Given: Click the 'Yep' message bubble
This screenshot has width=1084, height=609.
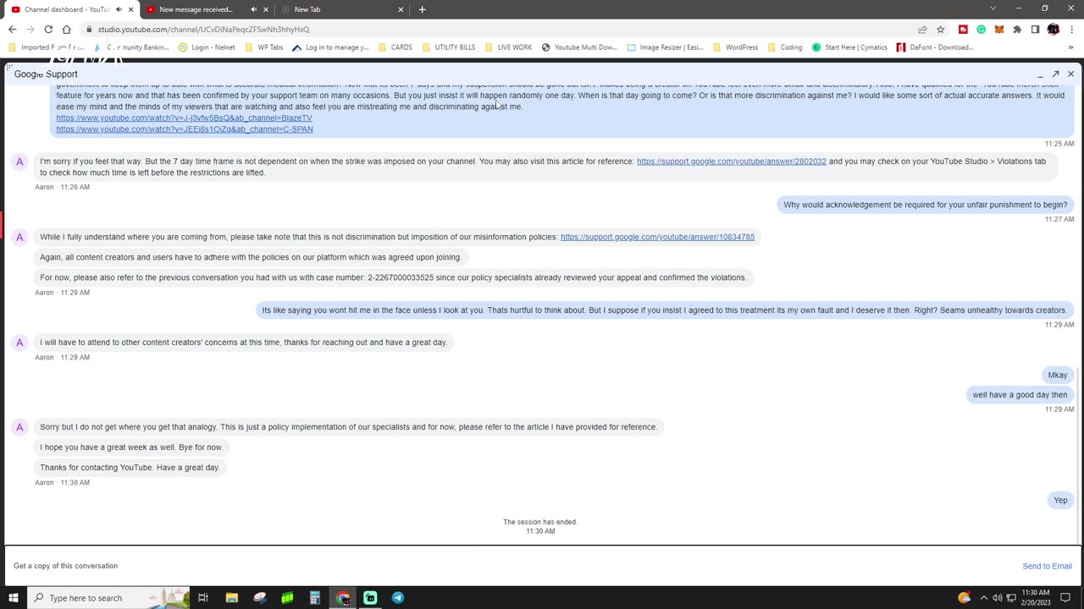Looking at the screenshot, I should (1060, 501).
